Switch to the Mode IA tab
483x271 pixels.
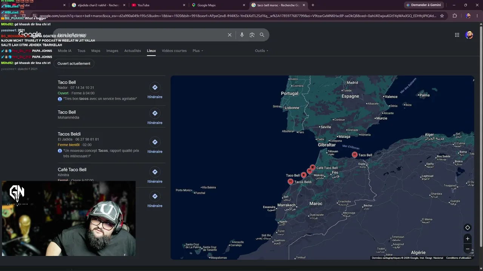coord(65,51)
